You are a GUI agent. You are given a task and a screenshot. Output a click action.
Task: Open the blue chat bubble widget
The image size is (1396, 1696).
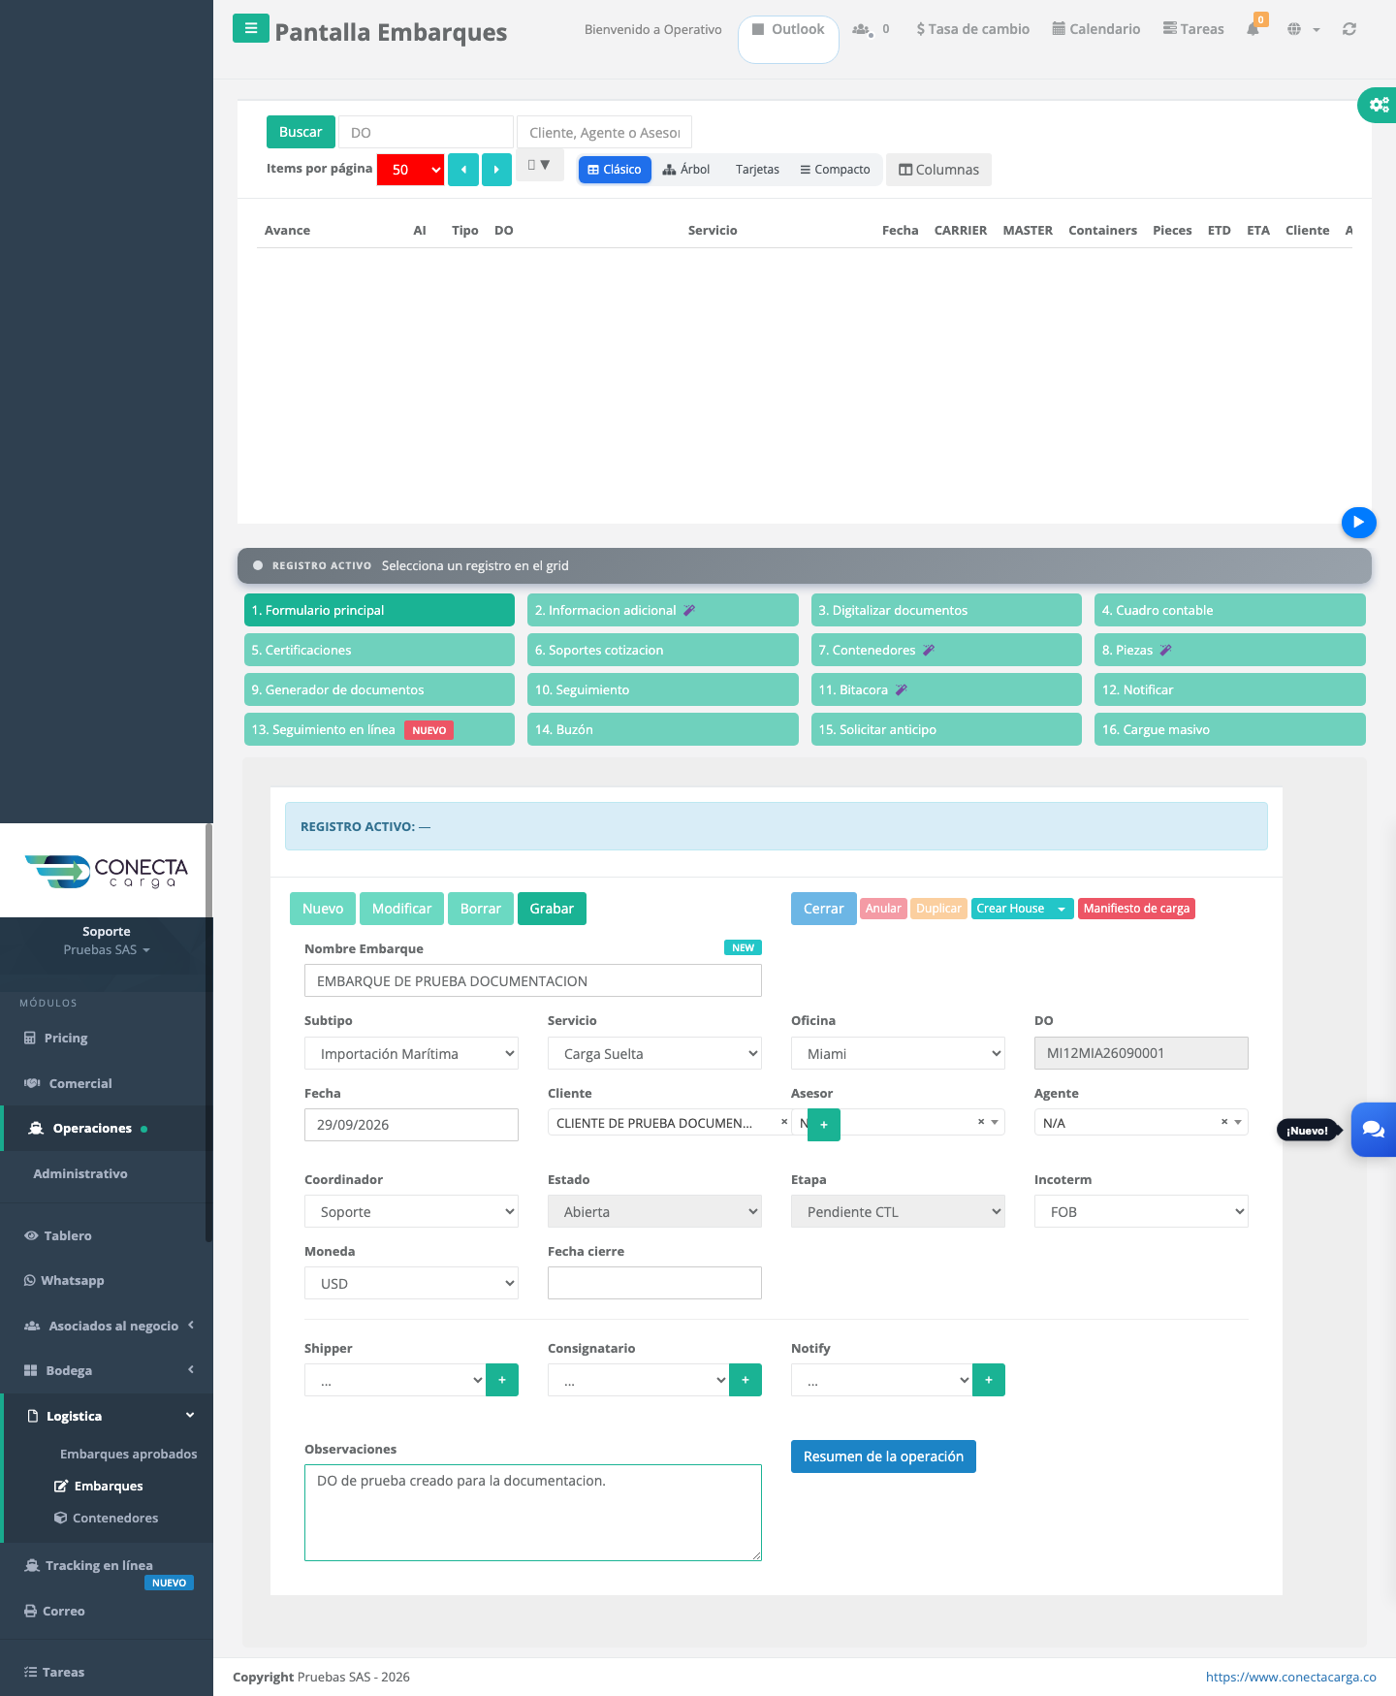point(1373,1130)
